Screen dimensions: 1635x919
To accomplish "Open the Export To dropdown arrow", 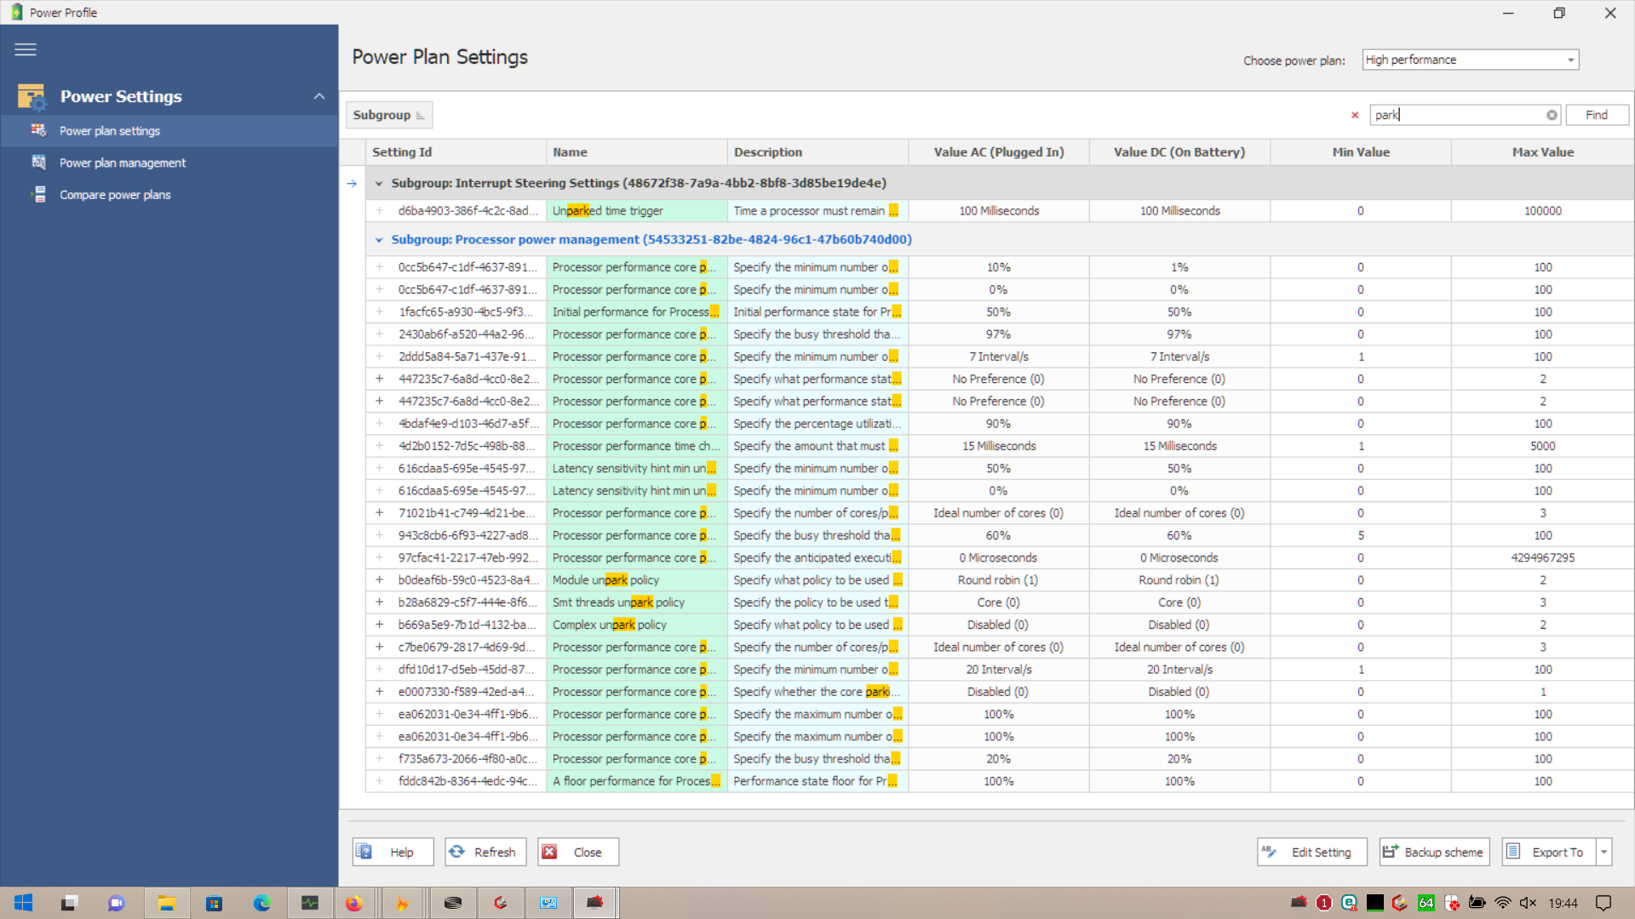I will coord(1604,852).
